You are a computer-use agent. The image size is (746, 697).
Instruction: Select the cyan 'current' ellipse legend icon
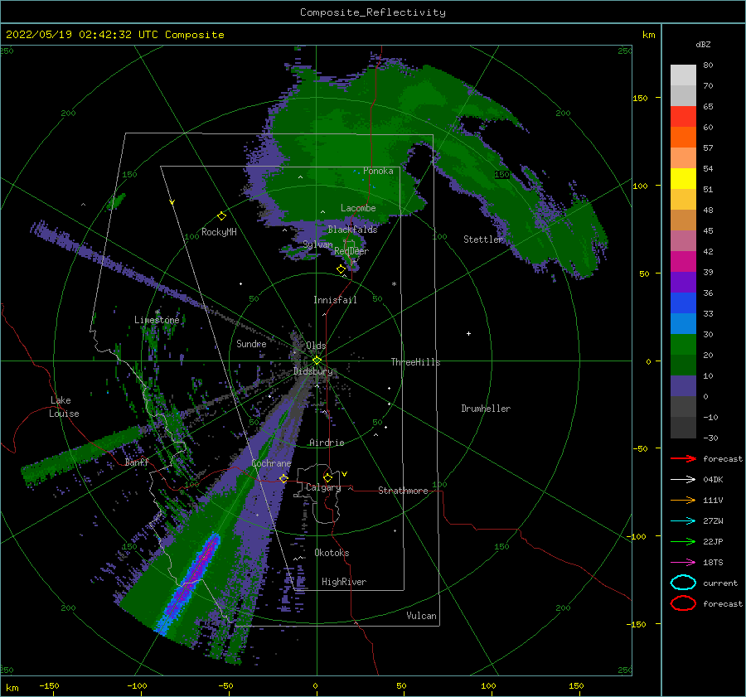click(x=683, y=583)
